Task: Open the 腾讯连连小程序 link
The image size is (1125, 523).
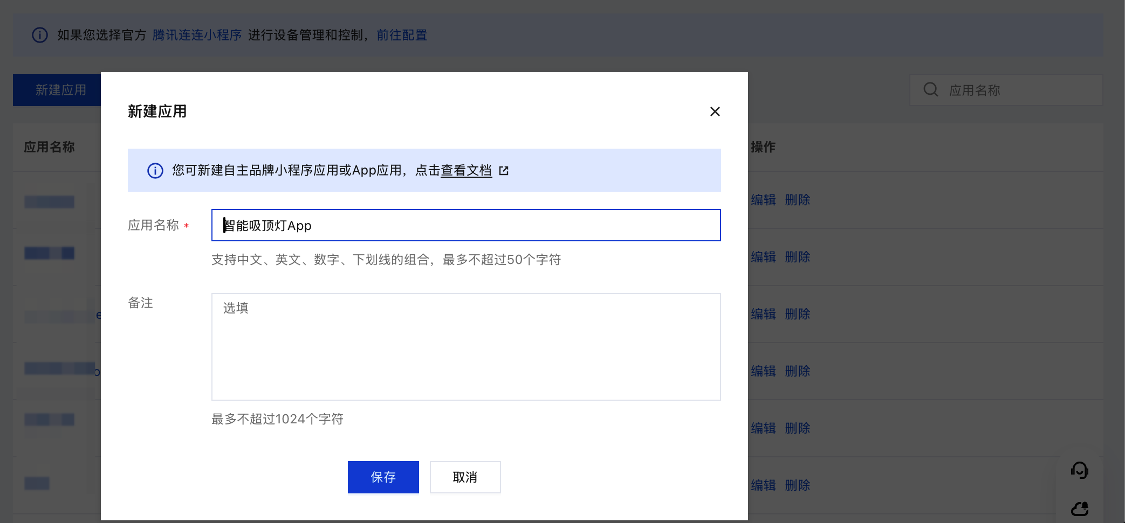Action: click(197, 35)
